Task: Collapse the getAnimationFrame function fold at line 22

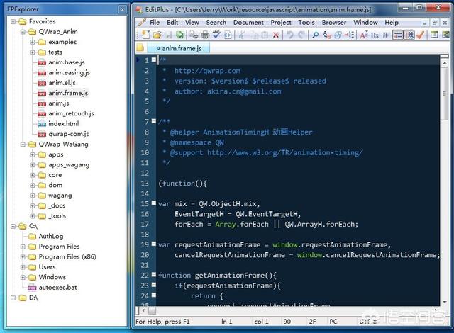Action: pos(154,274)
